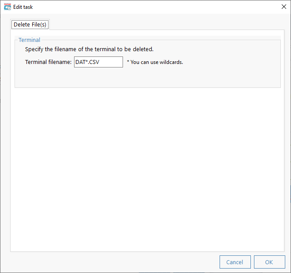The height and width of the screenshot is (273, 291).
Task: Click the 'You can use wildcards' hint
Action: 155,62
